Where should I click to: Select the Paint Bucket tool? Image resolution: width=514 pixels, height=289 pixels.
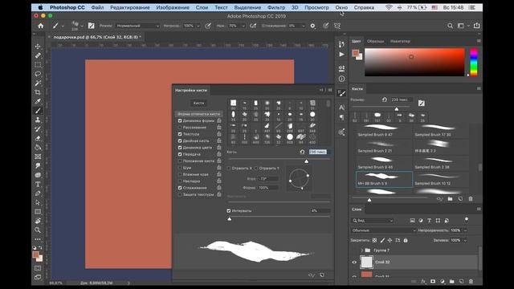tap(38, 148)
